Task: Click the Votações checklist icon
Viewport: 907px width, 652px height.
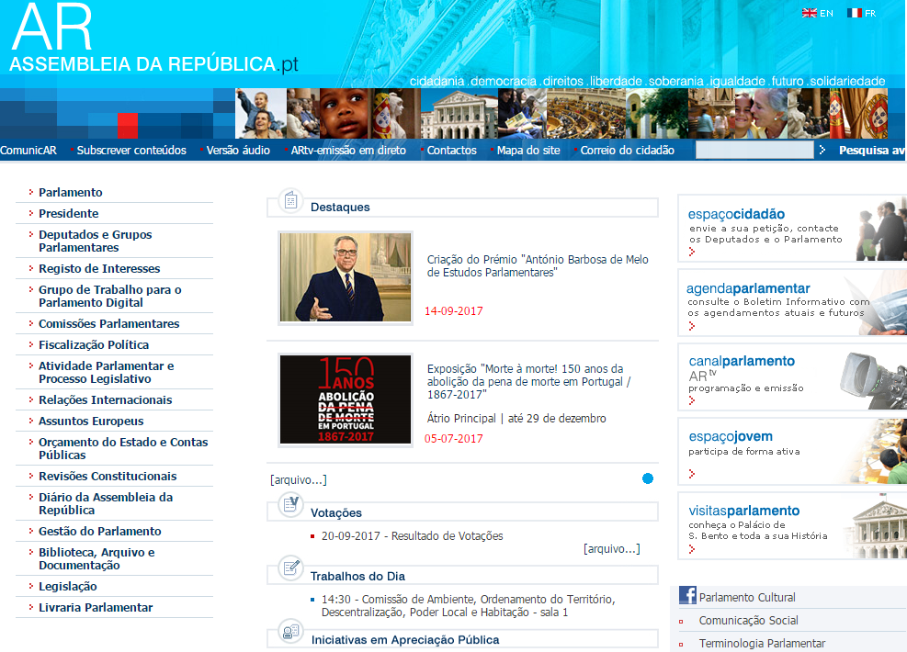Action: (290, 505)
